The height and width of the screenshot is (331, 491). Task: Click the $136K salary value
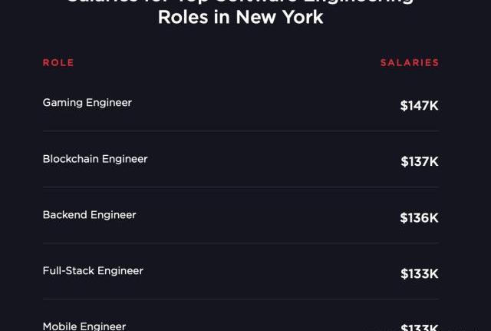pyautogui.click(x=419, y=218)
